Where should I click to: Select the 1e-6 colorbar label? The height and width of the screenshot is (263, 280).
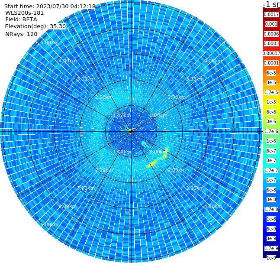pyautogui.click(x=271, y=141)
